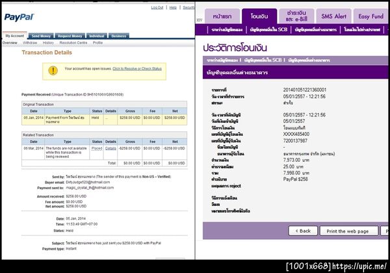Open the Resolution Centre link

point(73,43)
